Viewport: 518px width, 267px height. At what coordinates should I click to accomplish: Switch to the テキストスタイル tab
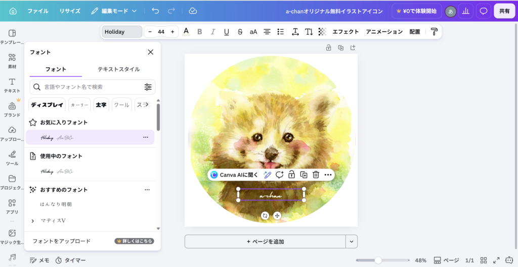pyautogui.click(x=118, y=69)
